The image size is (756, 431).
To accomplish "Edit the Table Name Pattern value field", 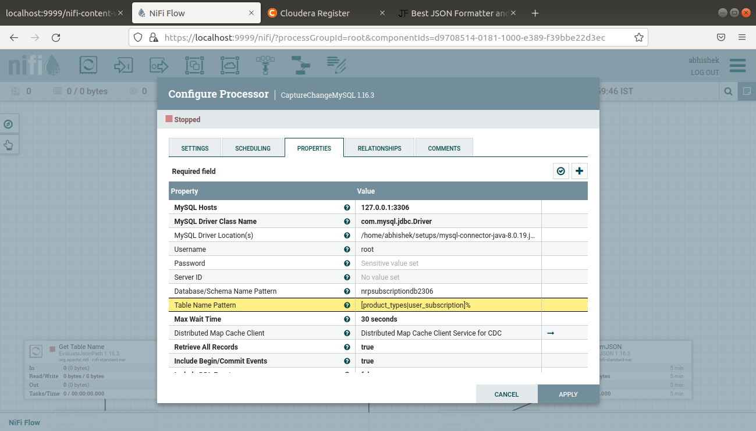I will tap(448, 305).
